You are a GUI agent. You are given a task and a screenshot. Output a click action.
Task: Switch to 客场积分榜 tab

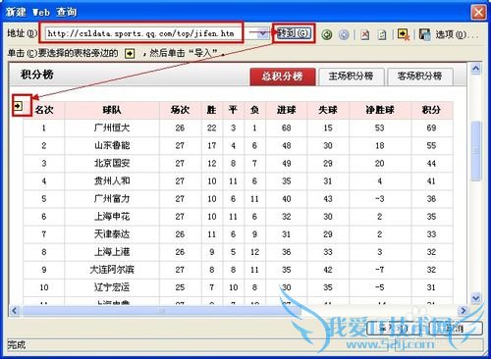click(x=420, y=77)
